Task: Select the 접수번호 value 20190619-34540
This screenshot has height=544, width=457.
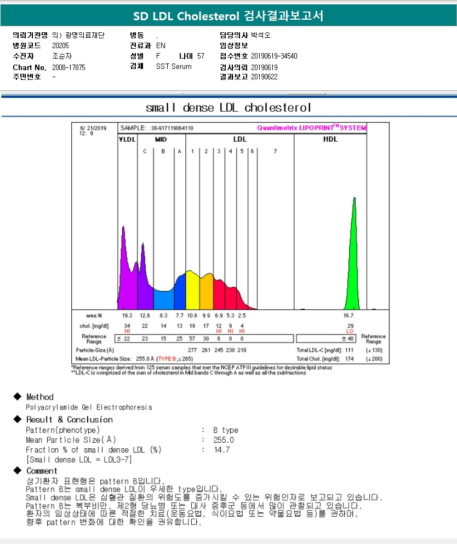Action: click(x=274, y=56)
